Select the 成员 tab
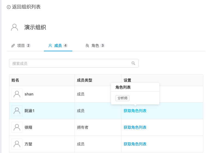Image resolution: width=206 pixels, height=153 pixels. (58, 46)
